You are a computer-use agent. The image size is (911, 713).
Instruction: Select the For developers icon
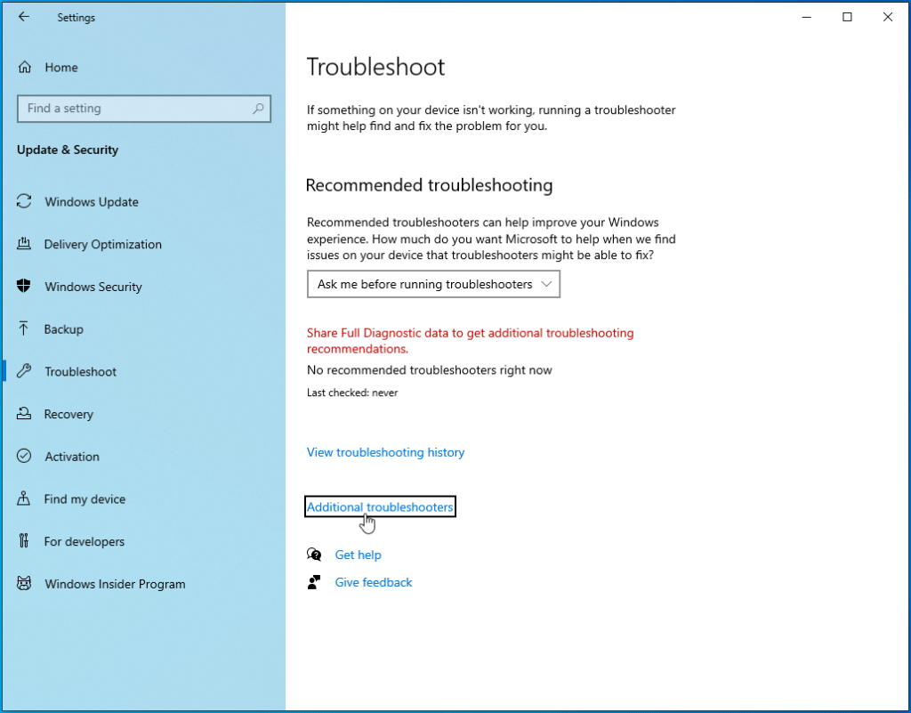coord(24,541)
